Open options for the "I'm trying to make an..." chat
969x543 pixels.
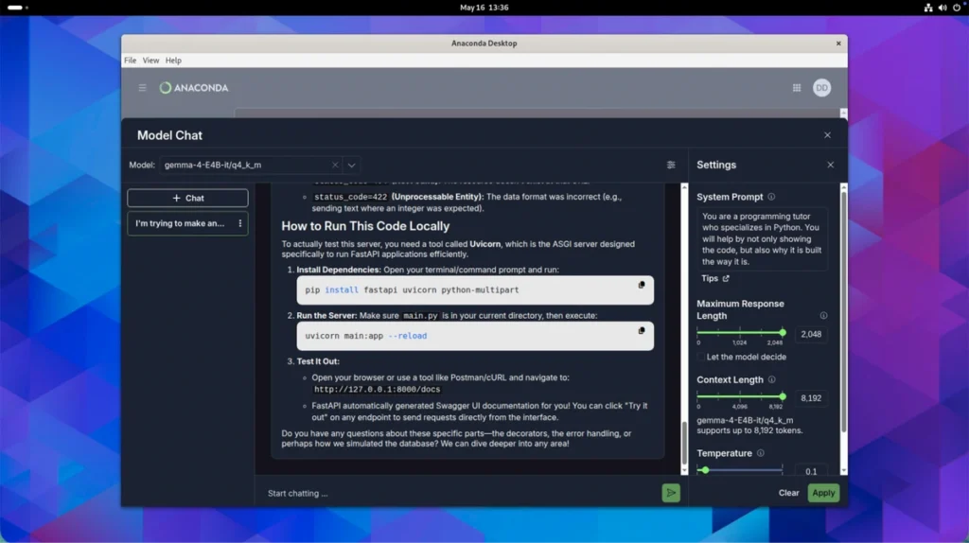point(239,223)
